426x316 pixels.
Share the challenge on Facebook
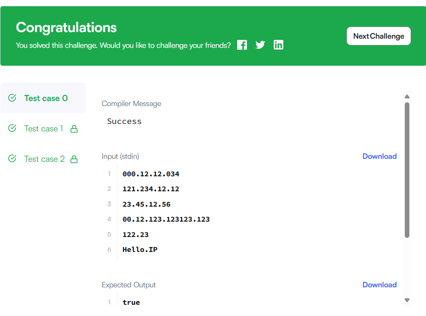click(x=242, y=45)
